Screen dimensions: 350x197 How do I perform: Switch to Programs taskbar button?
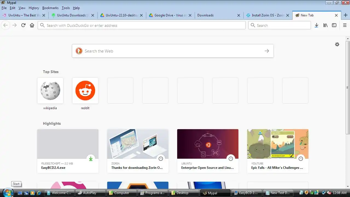click(x=153, y=193)
